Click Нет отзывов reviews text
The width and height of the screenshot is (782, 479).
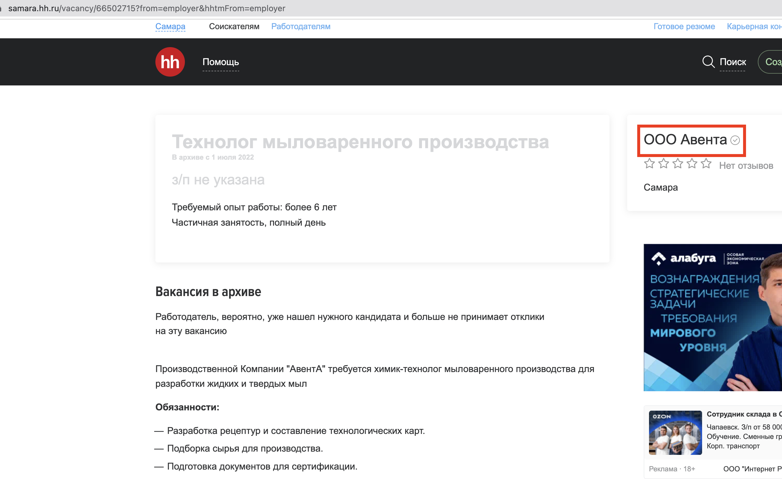746,166
